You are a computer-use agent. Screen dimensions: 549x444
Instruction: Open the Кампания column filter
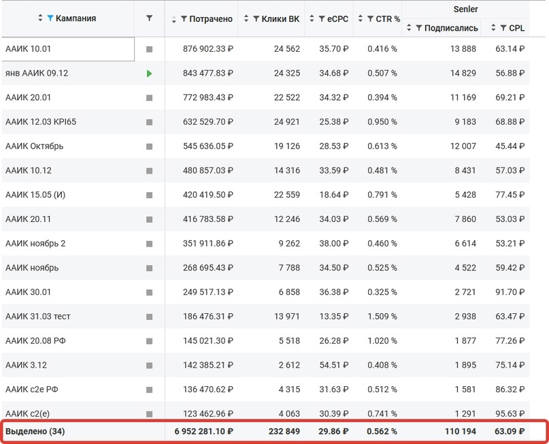(x=50, y=18)
